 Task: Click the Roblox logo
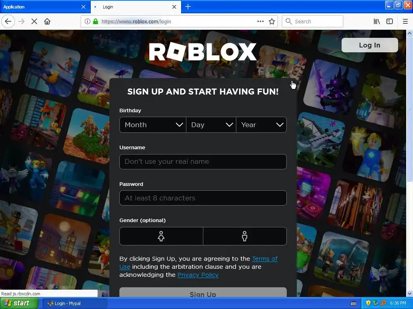pos(202,52)
